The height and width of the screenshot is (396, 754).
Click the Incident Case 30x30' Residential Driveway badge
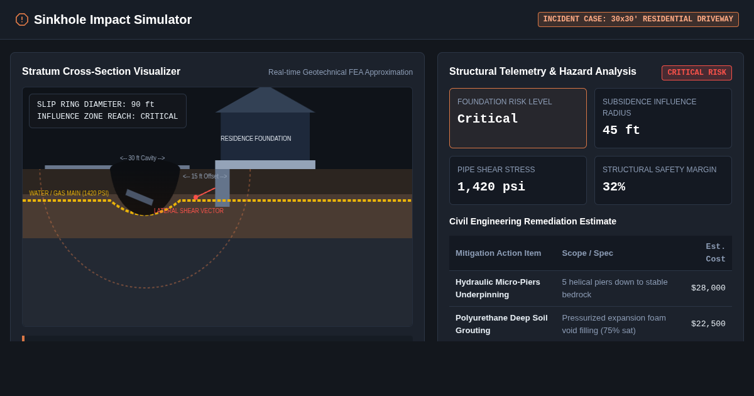click(638, 19)
